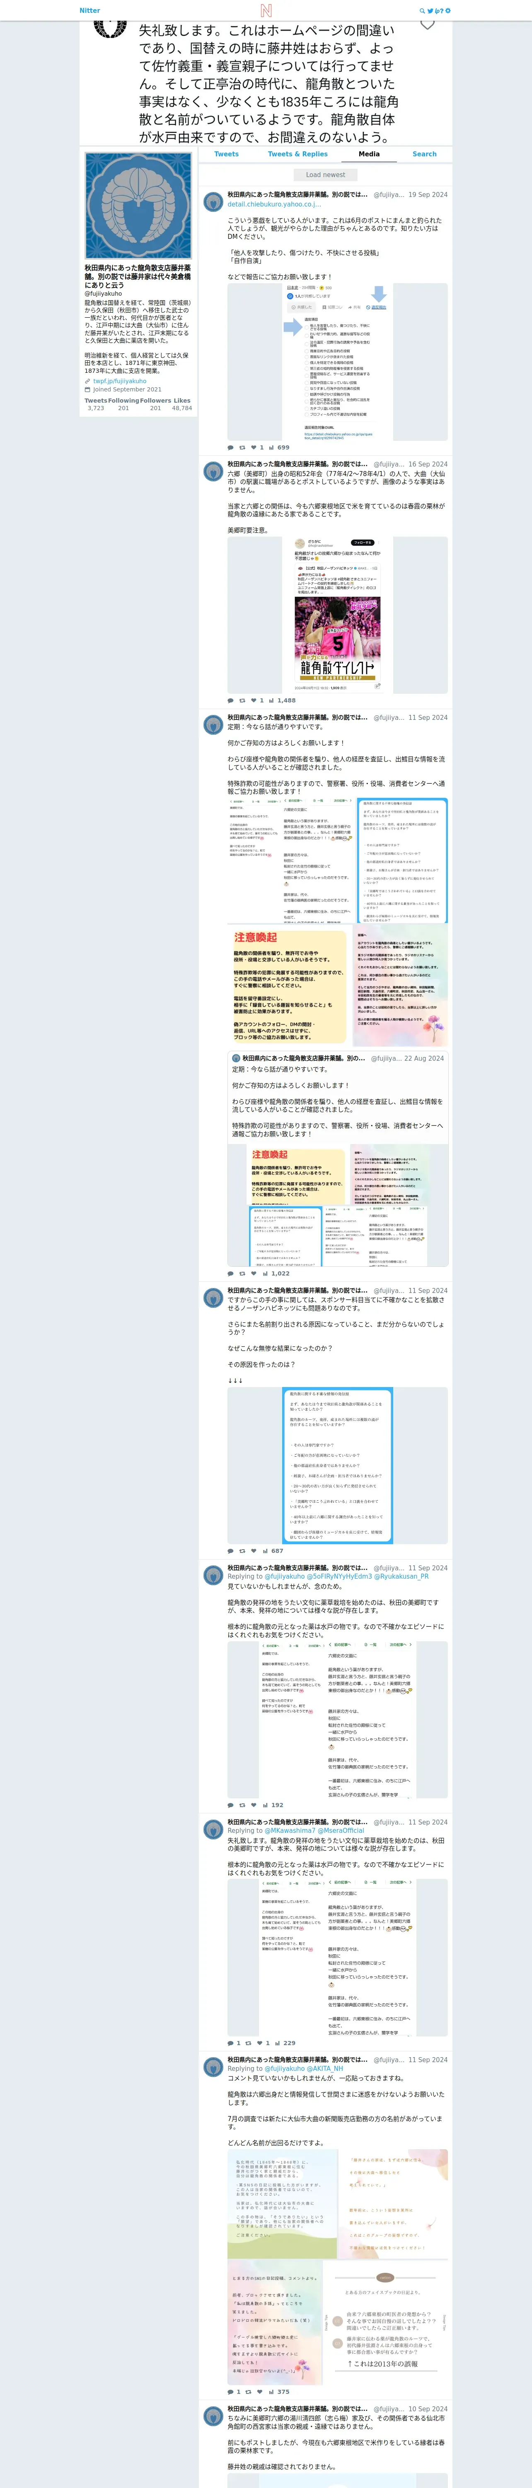Viewport: 532px width, 2488px height.
Task: Click the 10 Sep 2024 tweet date
Action: (x=428, y=2409)
